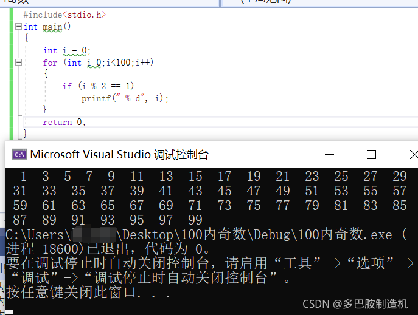Maximize the debug console window

click(371, 154)
